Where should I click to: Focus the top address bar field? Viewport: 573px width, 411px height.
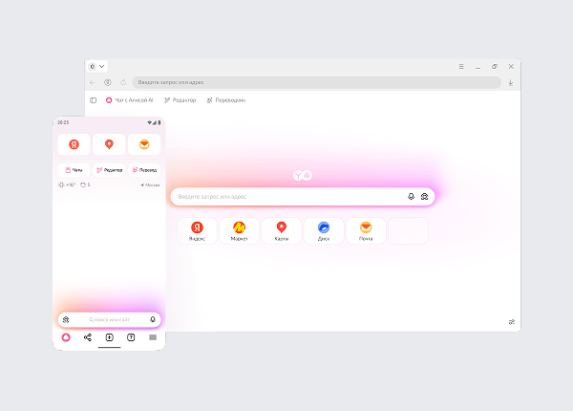pos(316,82)
